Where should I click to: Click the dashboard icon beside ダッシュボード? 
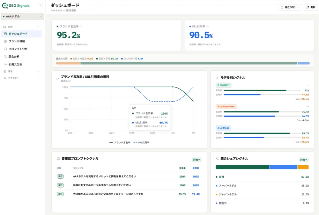click(5, 34)
